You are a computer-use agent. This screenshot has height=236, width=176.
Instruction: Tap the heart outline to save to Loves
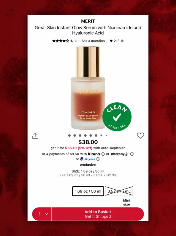coord(141,136)
